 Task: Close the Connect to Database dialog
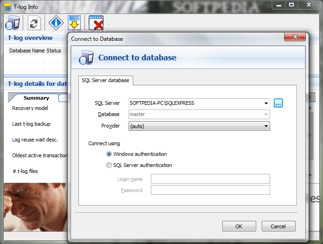pyautogui.click(x=295, y=37)
